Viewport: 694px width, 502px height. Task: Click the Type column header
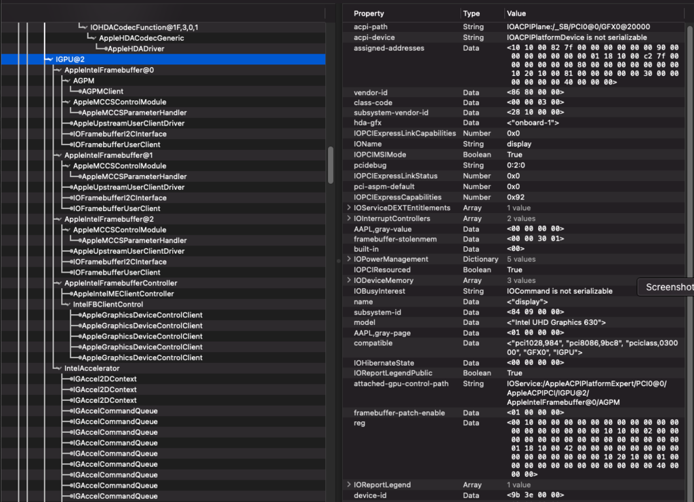pyautogui.click(x=471, y=14)
